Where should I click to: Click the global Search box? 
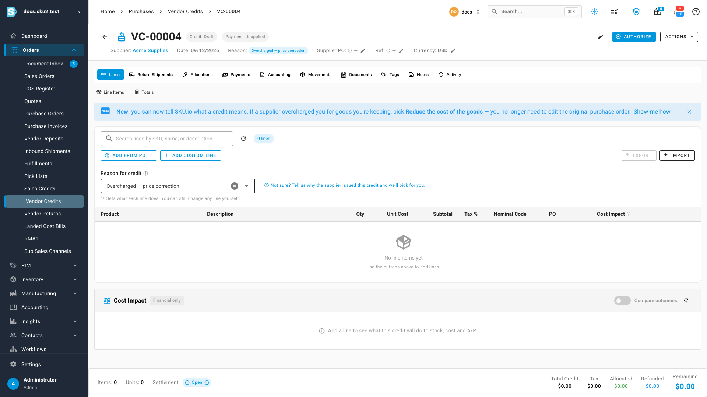(534, 12)
